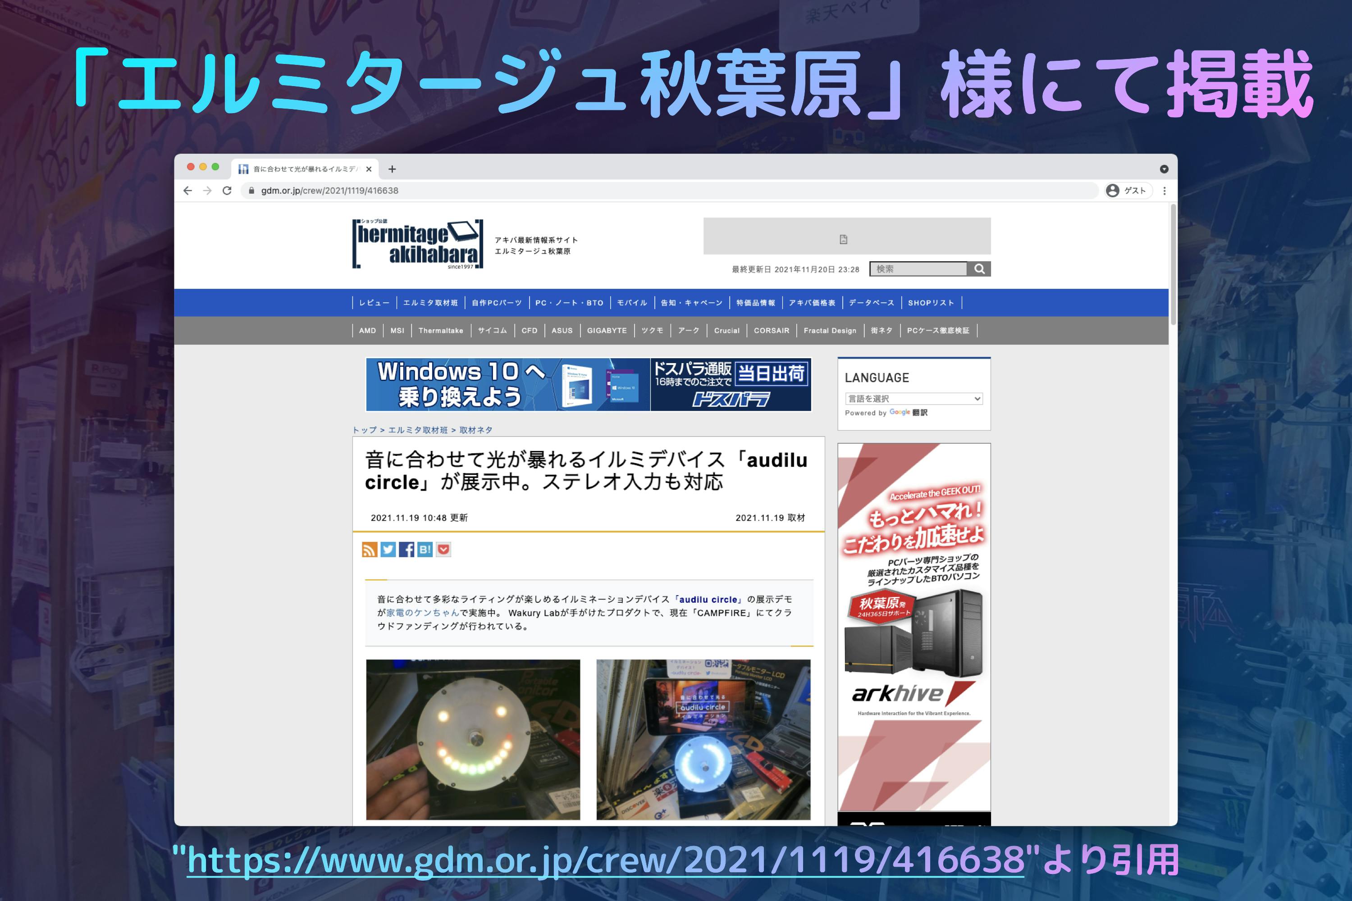Click the smiley-face LED device photo

click(473, 740)
